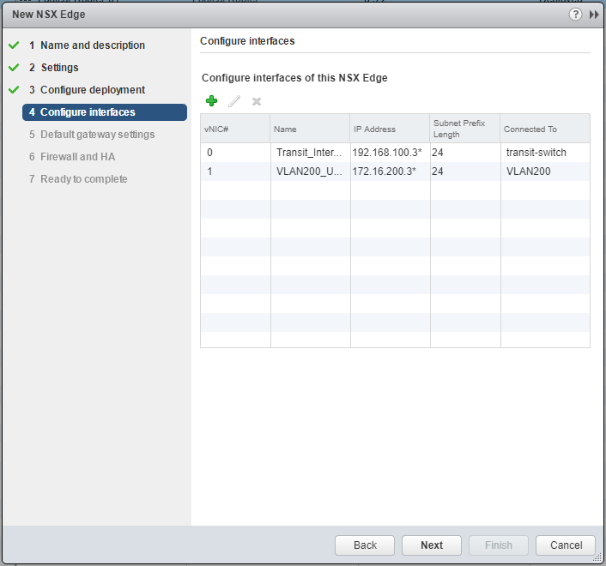
Task: Proceed with the Next button
Action: (432, 545)
